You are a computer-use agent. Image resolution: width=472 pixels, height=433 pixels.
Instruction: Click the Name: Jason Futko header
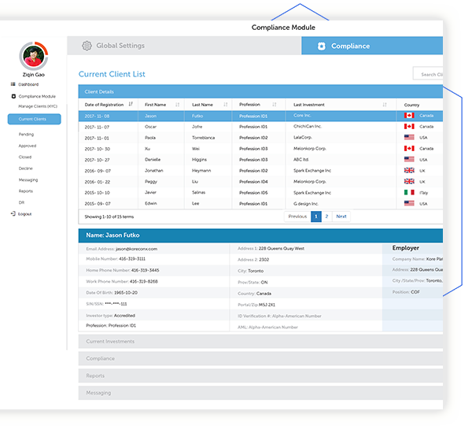260,235
